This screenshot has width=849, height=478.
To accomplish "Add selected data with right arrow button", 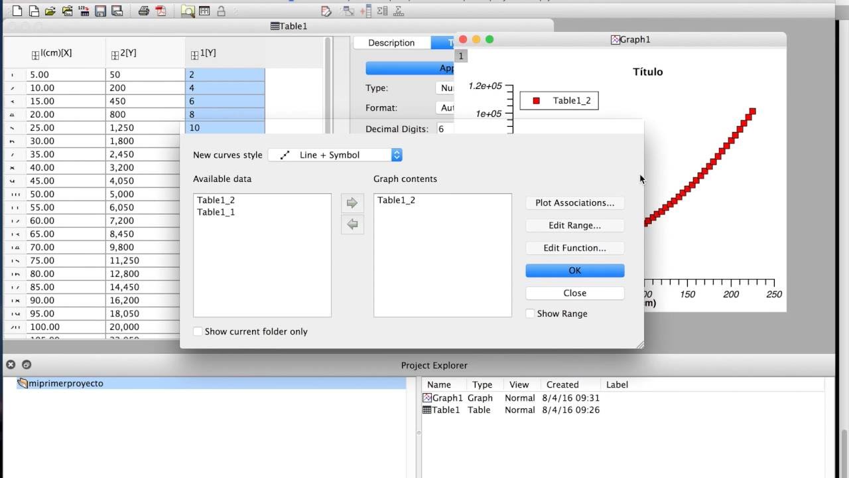I will [x=352, y=202].
